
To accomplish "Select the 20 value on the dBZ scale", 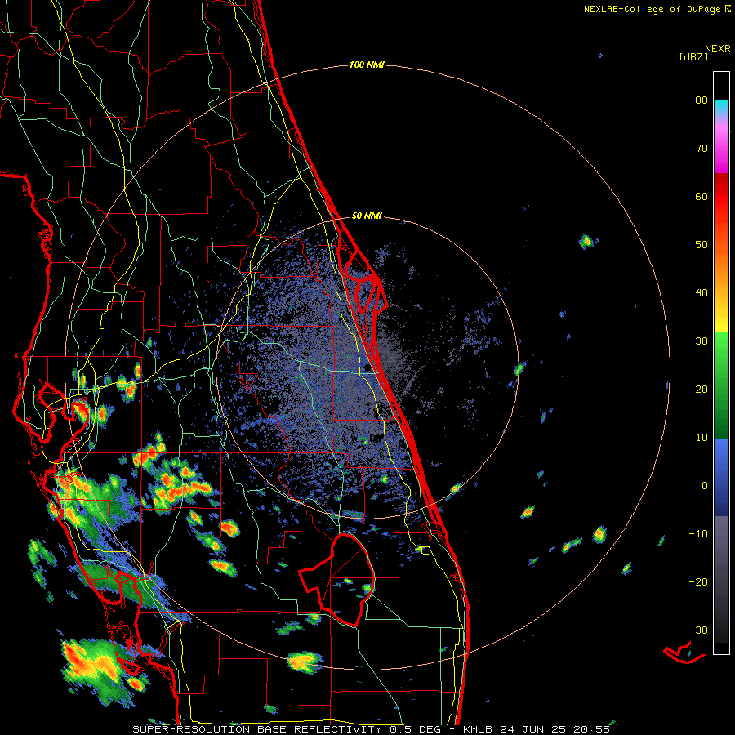I will (702, 390).
